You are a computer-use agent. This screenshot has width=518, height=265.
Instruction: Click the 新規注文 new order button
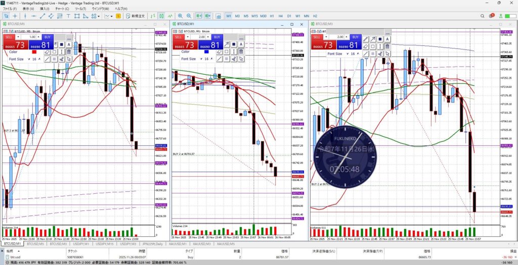pyautogui.click(x=135, y=16)
